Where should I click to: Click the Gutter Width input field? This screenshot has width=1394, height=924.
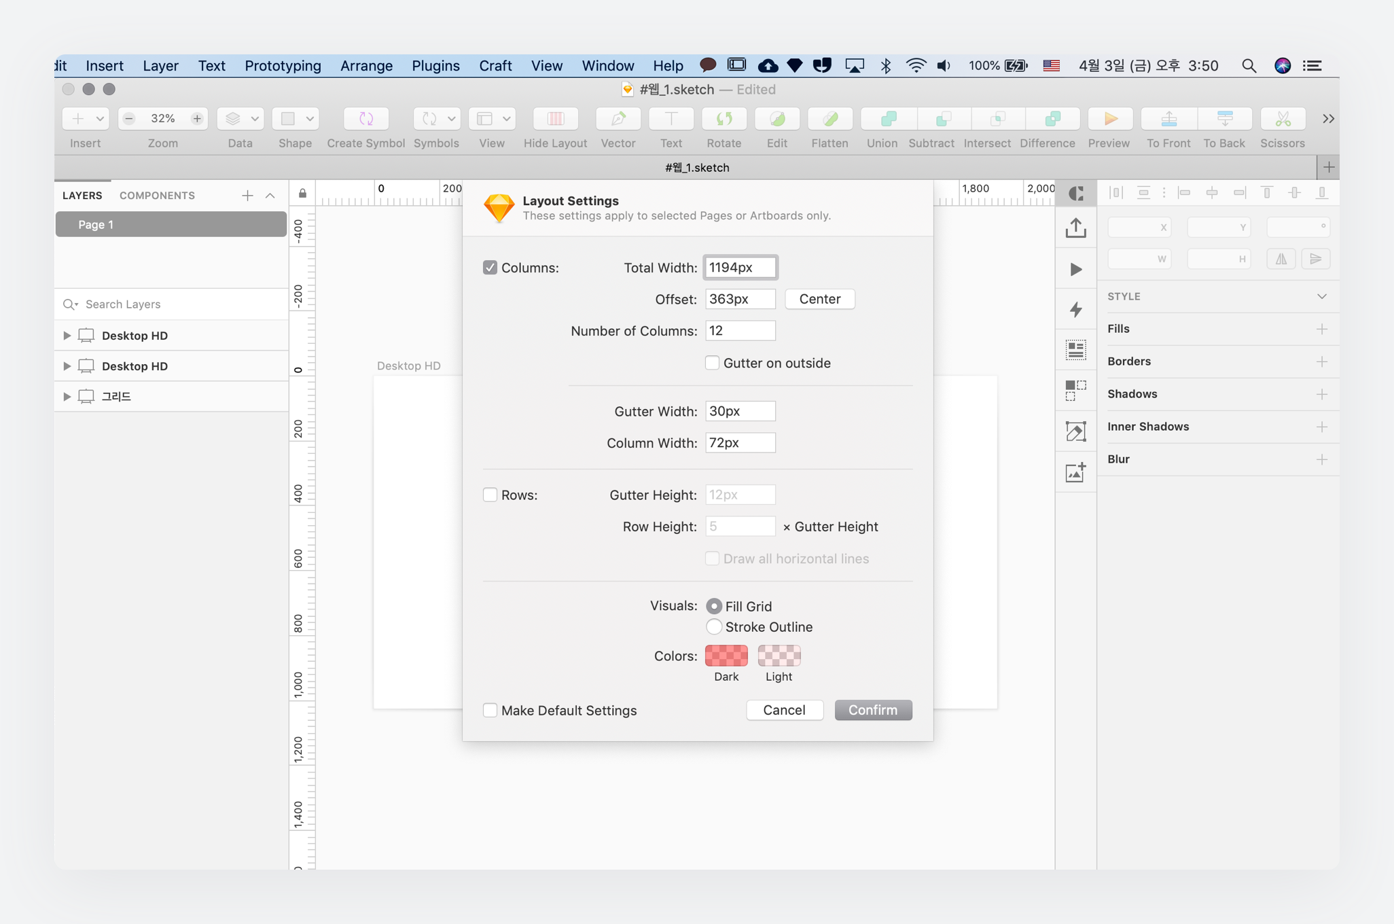(740, 411)
